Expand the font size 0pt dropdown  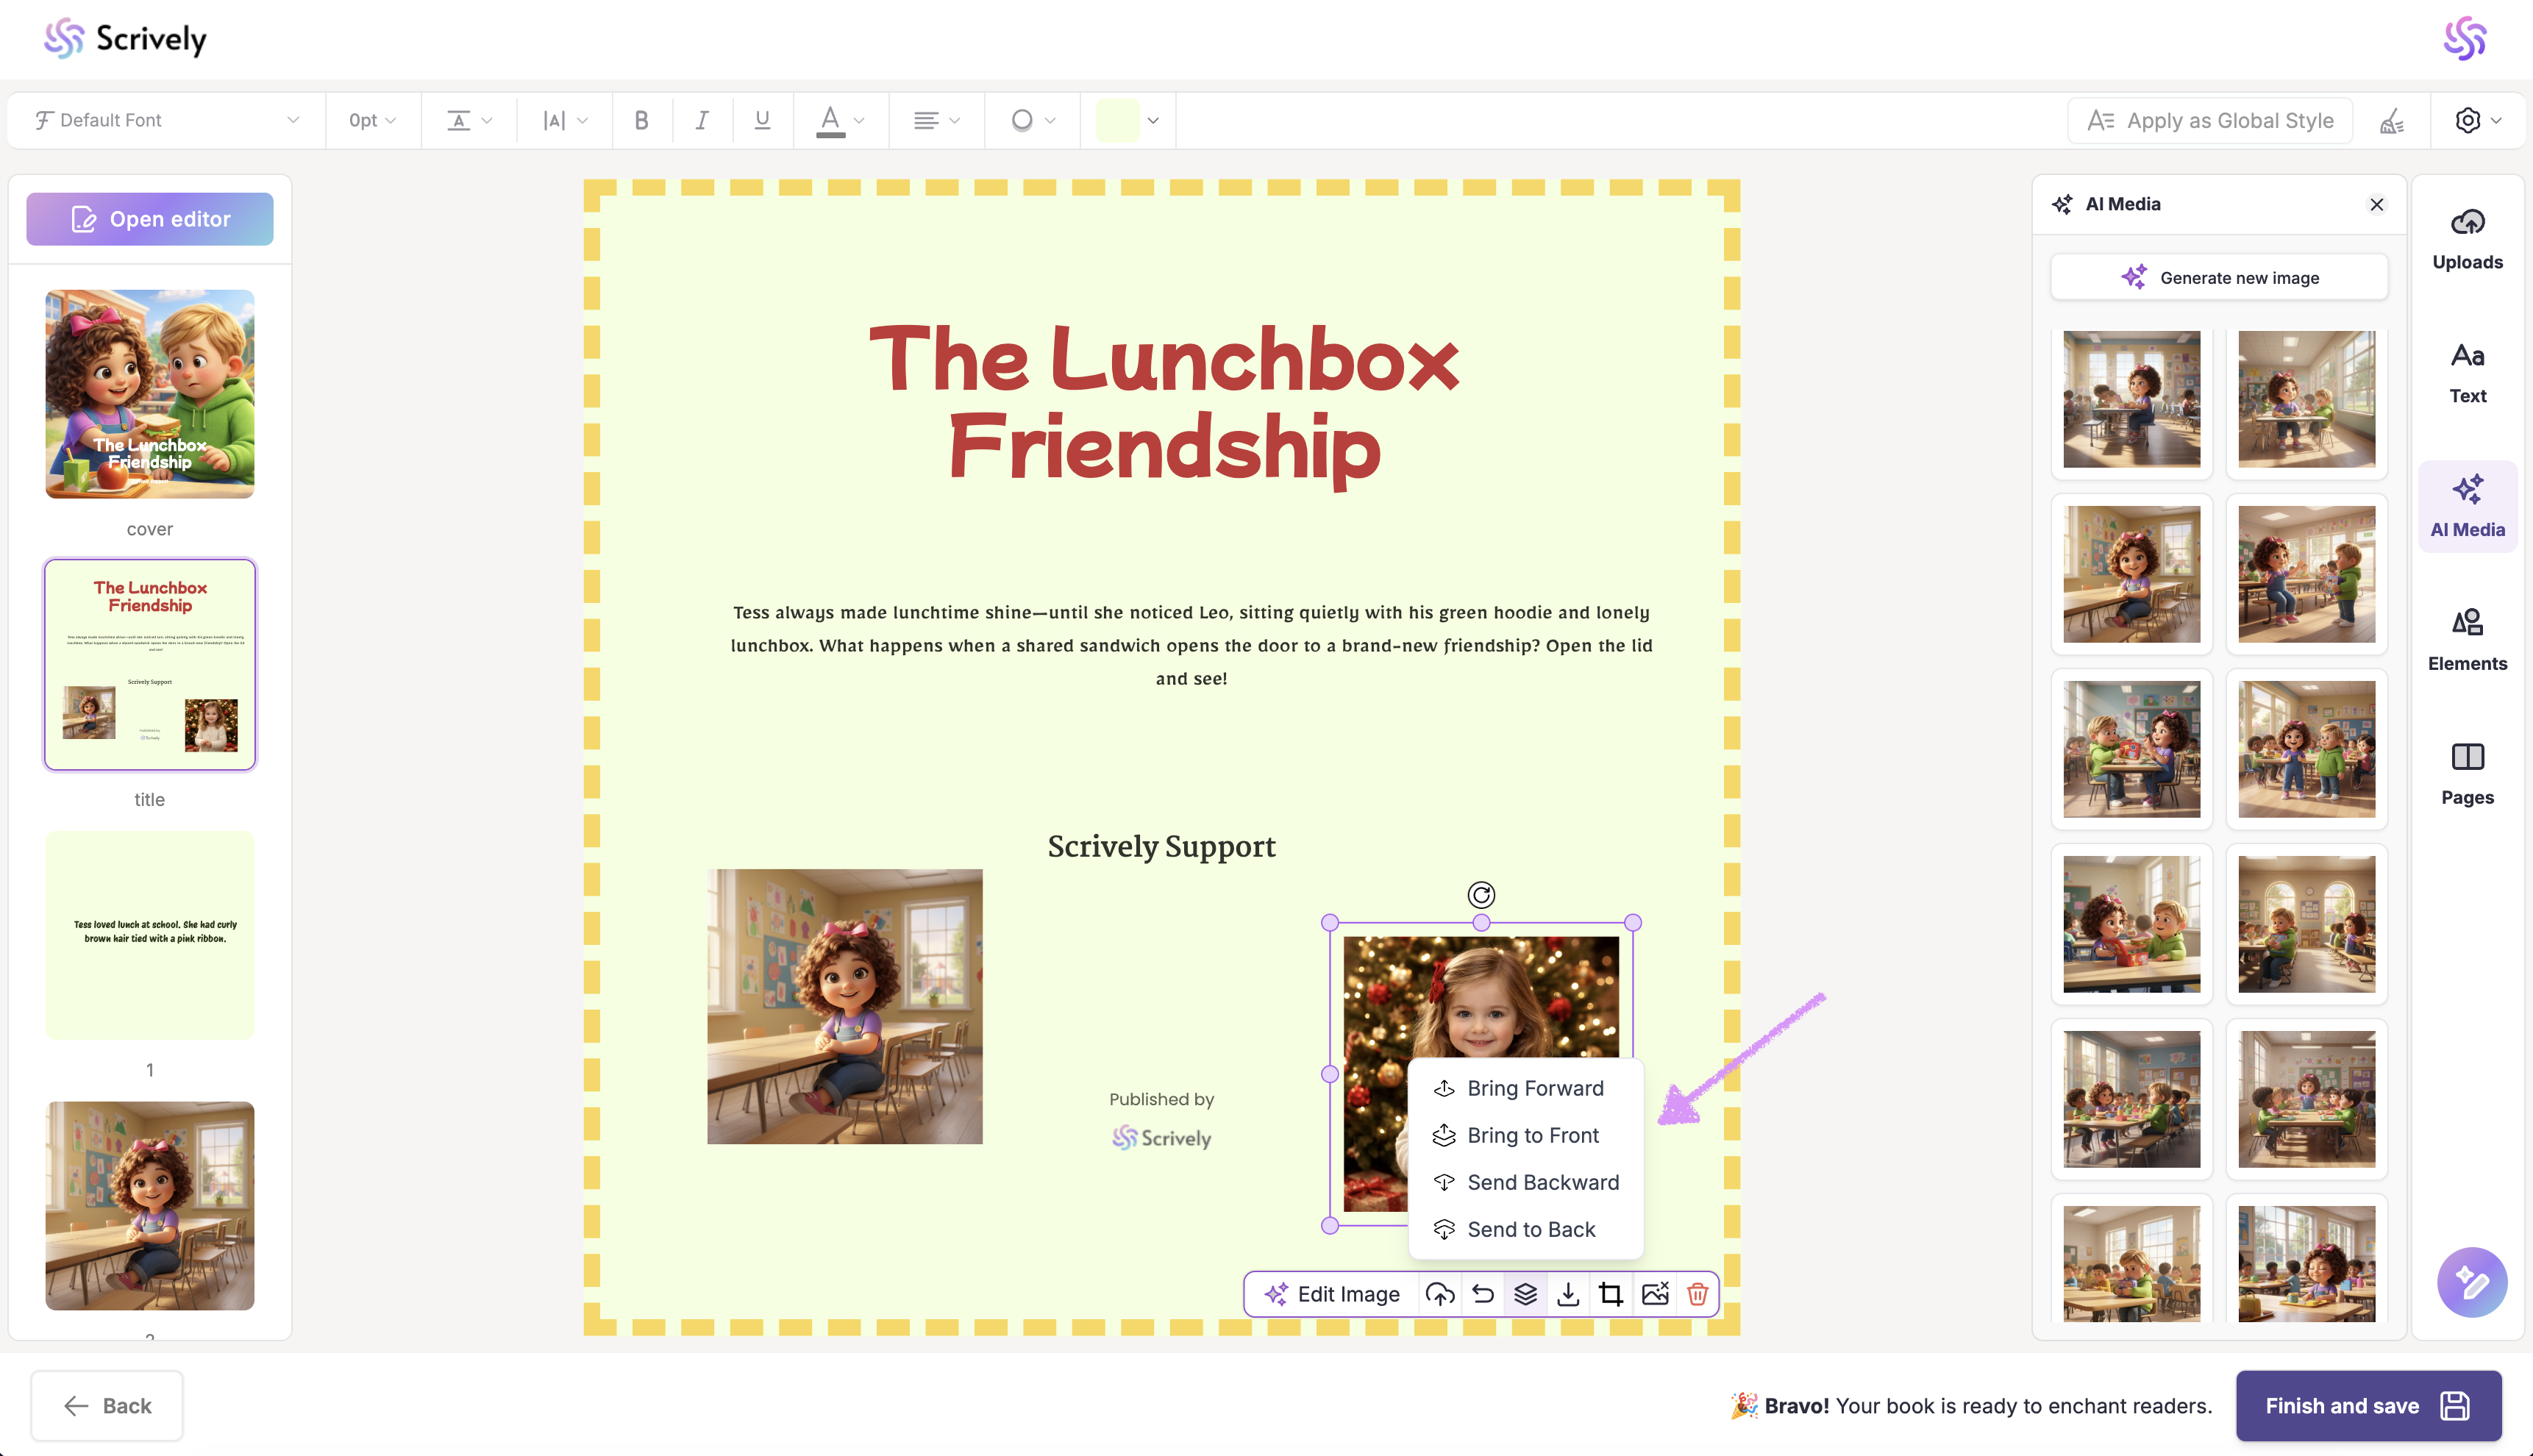[x=372, y=120]
